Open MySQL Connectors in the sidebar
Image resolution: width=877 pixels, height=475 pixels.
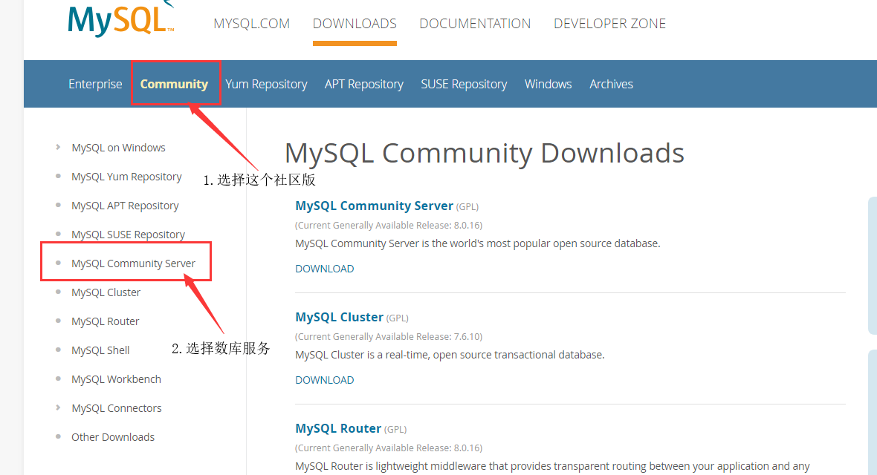[117, 408]
